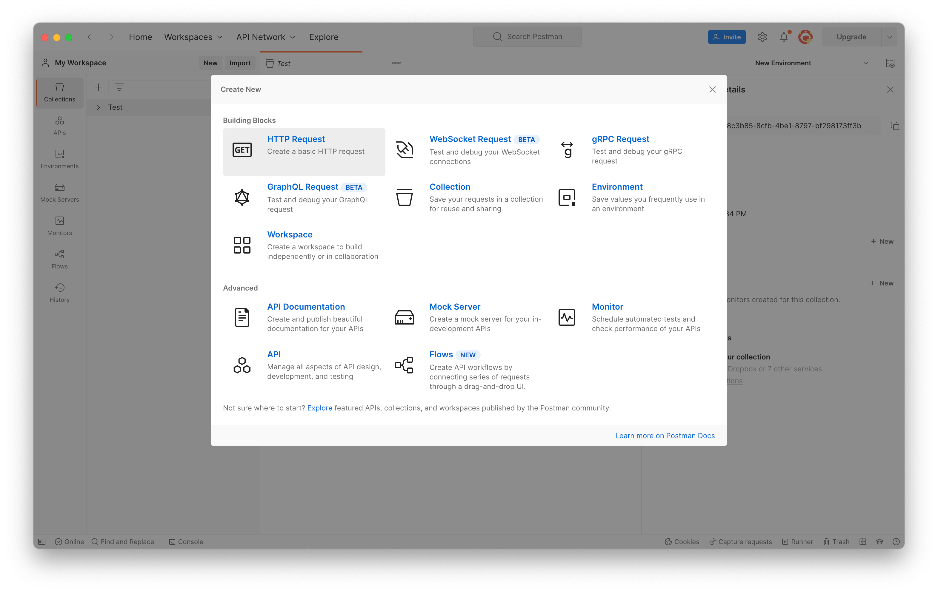Expand the Test collection in sidebar
Screen dimensions: 938x593
point(99,107)
